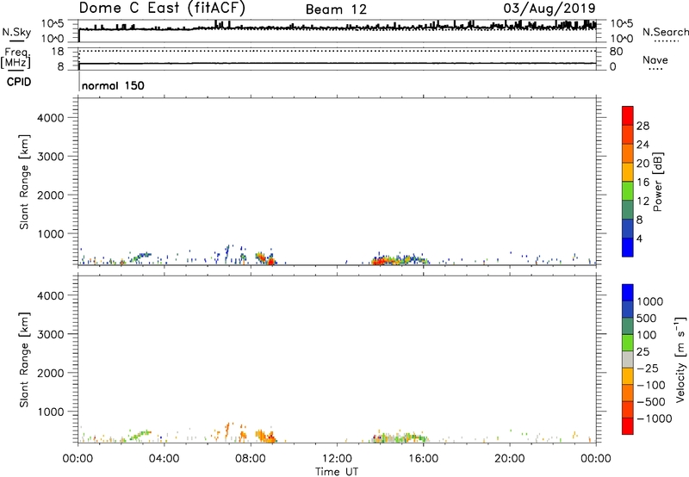Click the '4' tick on the Power scale
The width and height of the screenshot is (689, 477).
639,238
